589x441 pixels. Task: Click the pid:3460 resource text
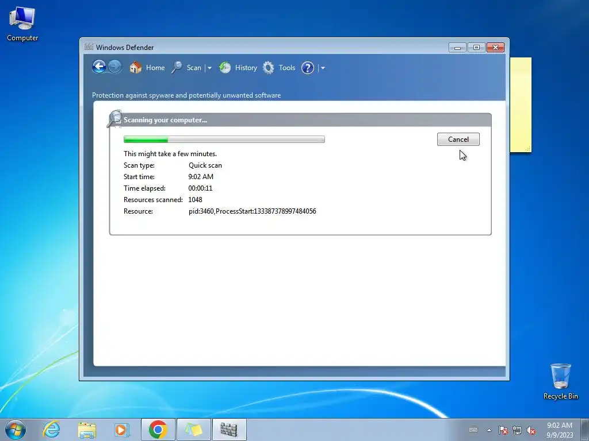(252, 211)
